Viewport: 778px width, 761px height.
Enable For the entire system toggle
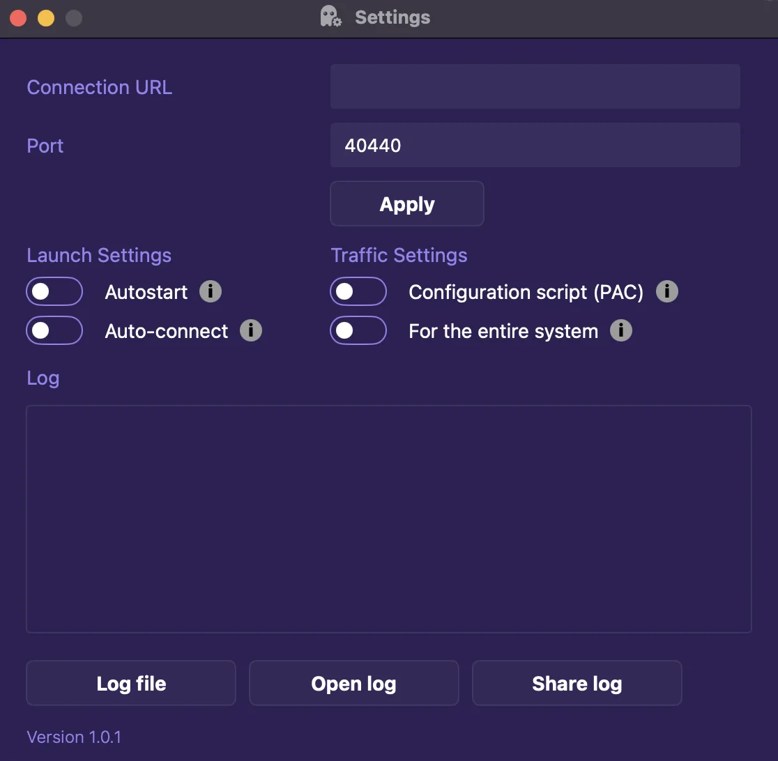(x=358, y=330)
